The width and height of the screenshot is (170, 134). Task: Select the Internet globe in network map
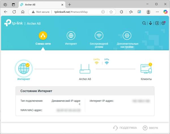pos(24,69)
